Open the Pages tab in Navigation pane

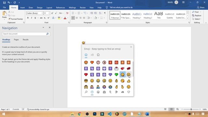[x=16, y=40]
